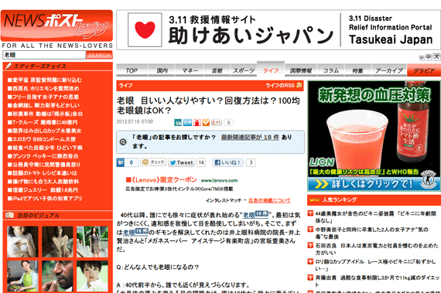The height and width of the screenshot is (293, 441).
Task: Open thumbnail of man's face in profile
Action: (x=57, y=276)
